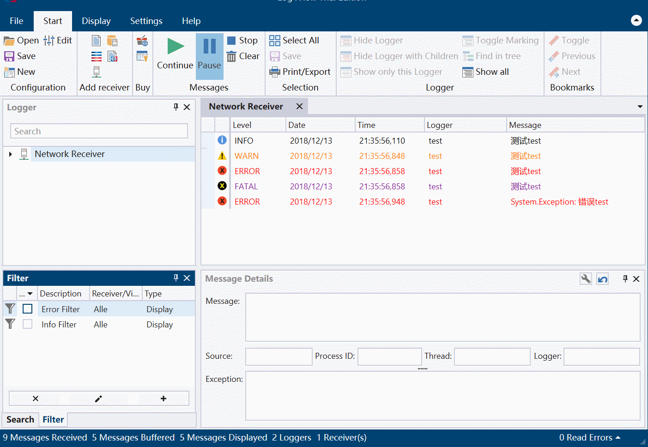The image size is (648, 447).
Task: Expand the Network Receiver tree node
Action: coord(11,154)
